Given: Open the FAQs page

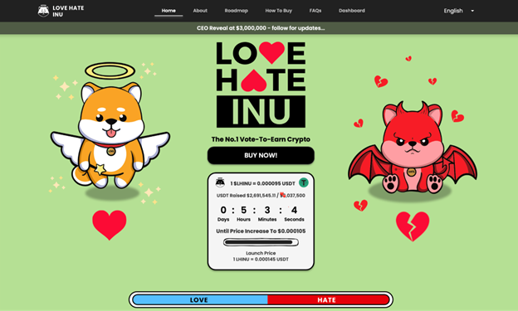Looking at the screenshot, I should 315,11.
